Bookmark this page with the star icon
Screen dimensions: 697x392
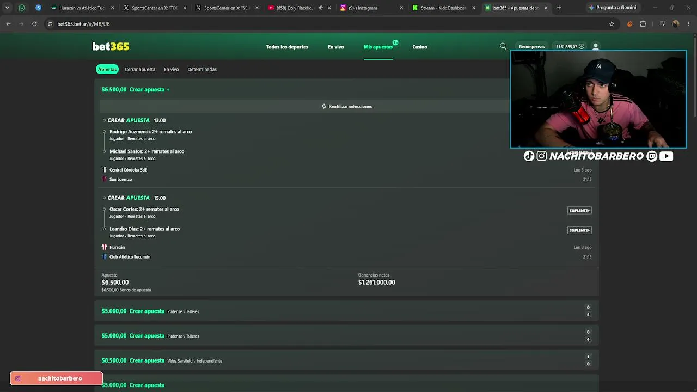[612, 24]
